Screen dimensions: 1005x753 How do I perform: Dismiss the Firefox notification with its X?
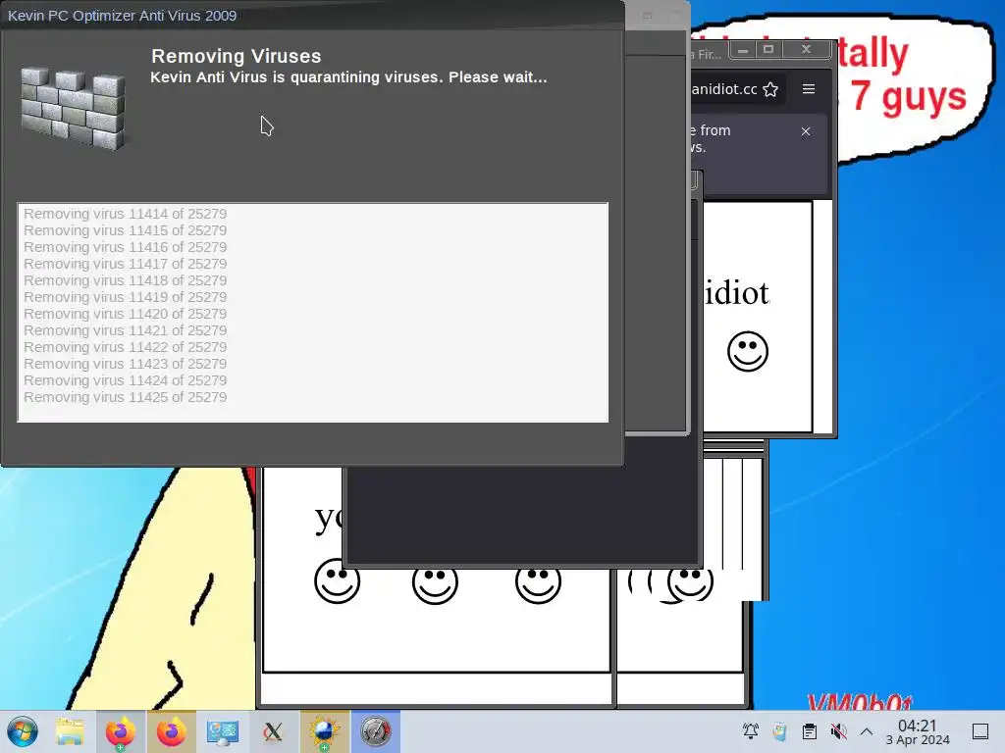pyautogui.click(x=806, y=131)
